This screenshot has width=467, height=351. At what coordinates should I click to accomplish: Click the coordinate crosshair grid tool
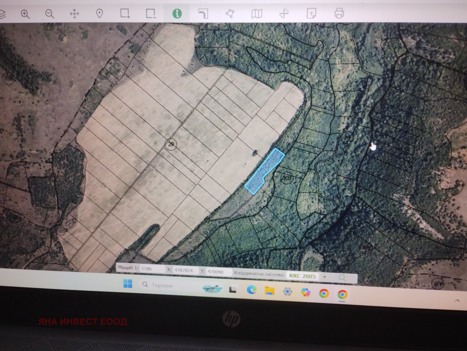284,13
